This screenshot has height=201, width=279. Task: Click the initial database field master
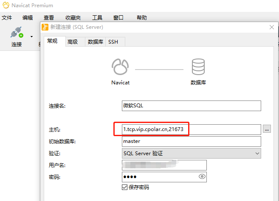coord(192,141)
